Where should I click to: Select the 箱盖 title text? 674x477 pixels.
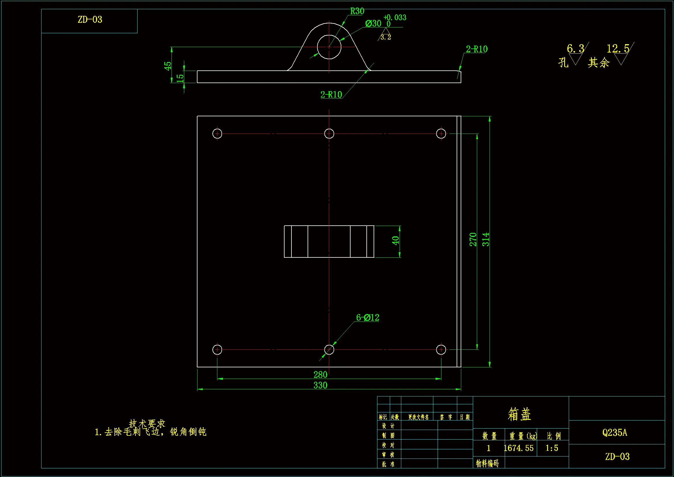(x=519, y=414)
